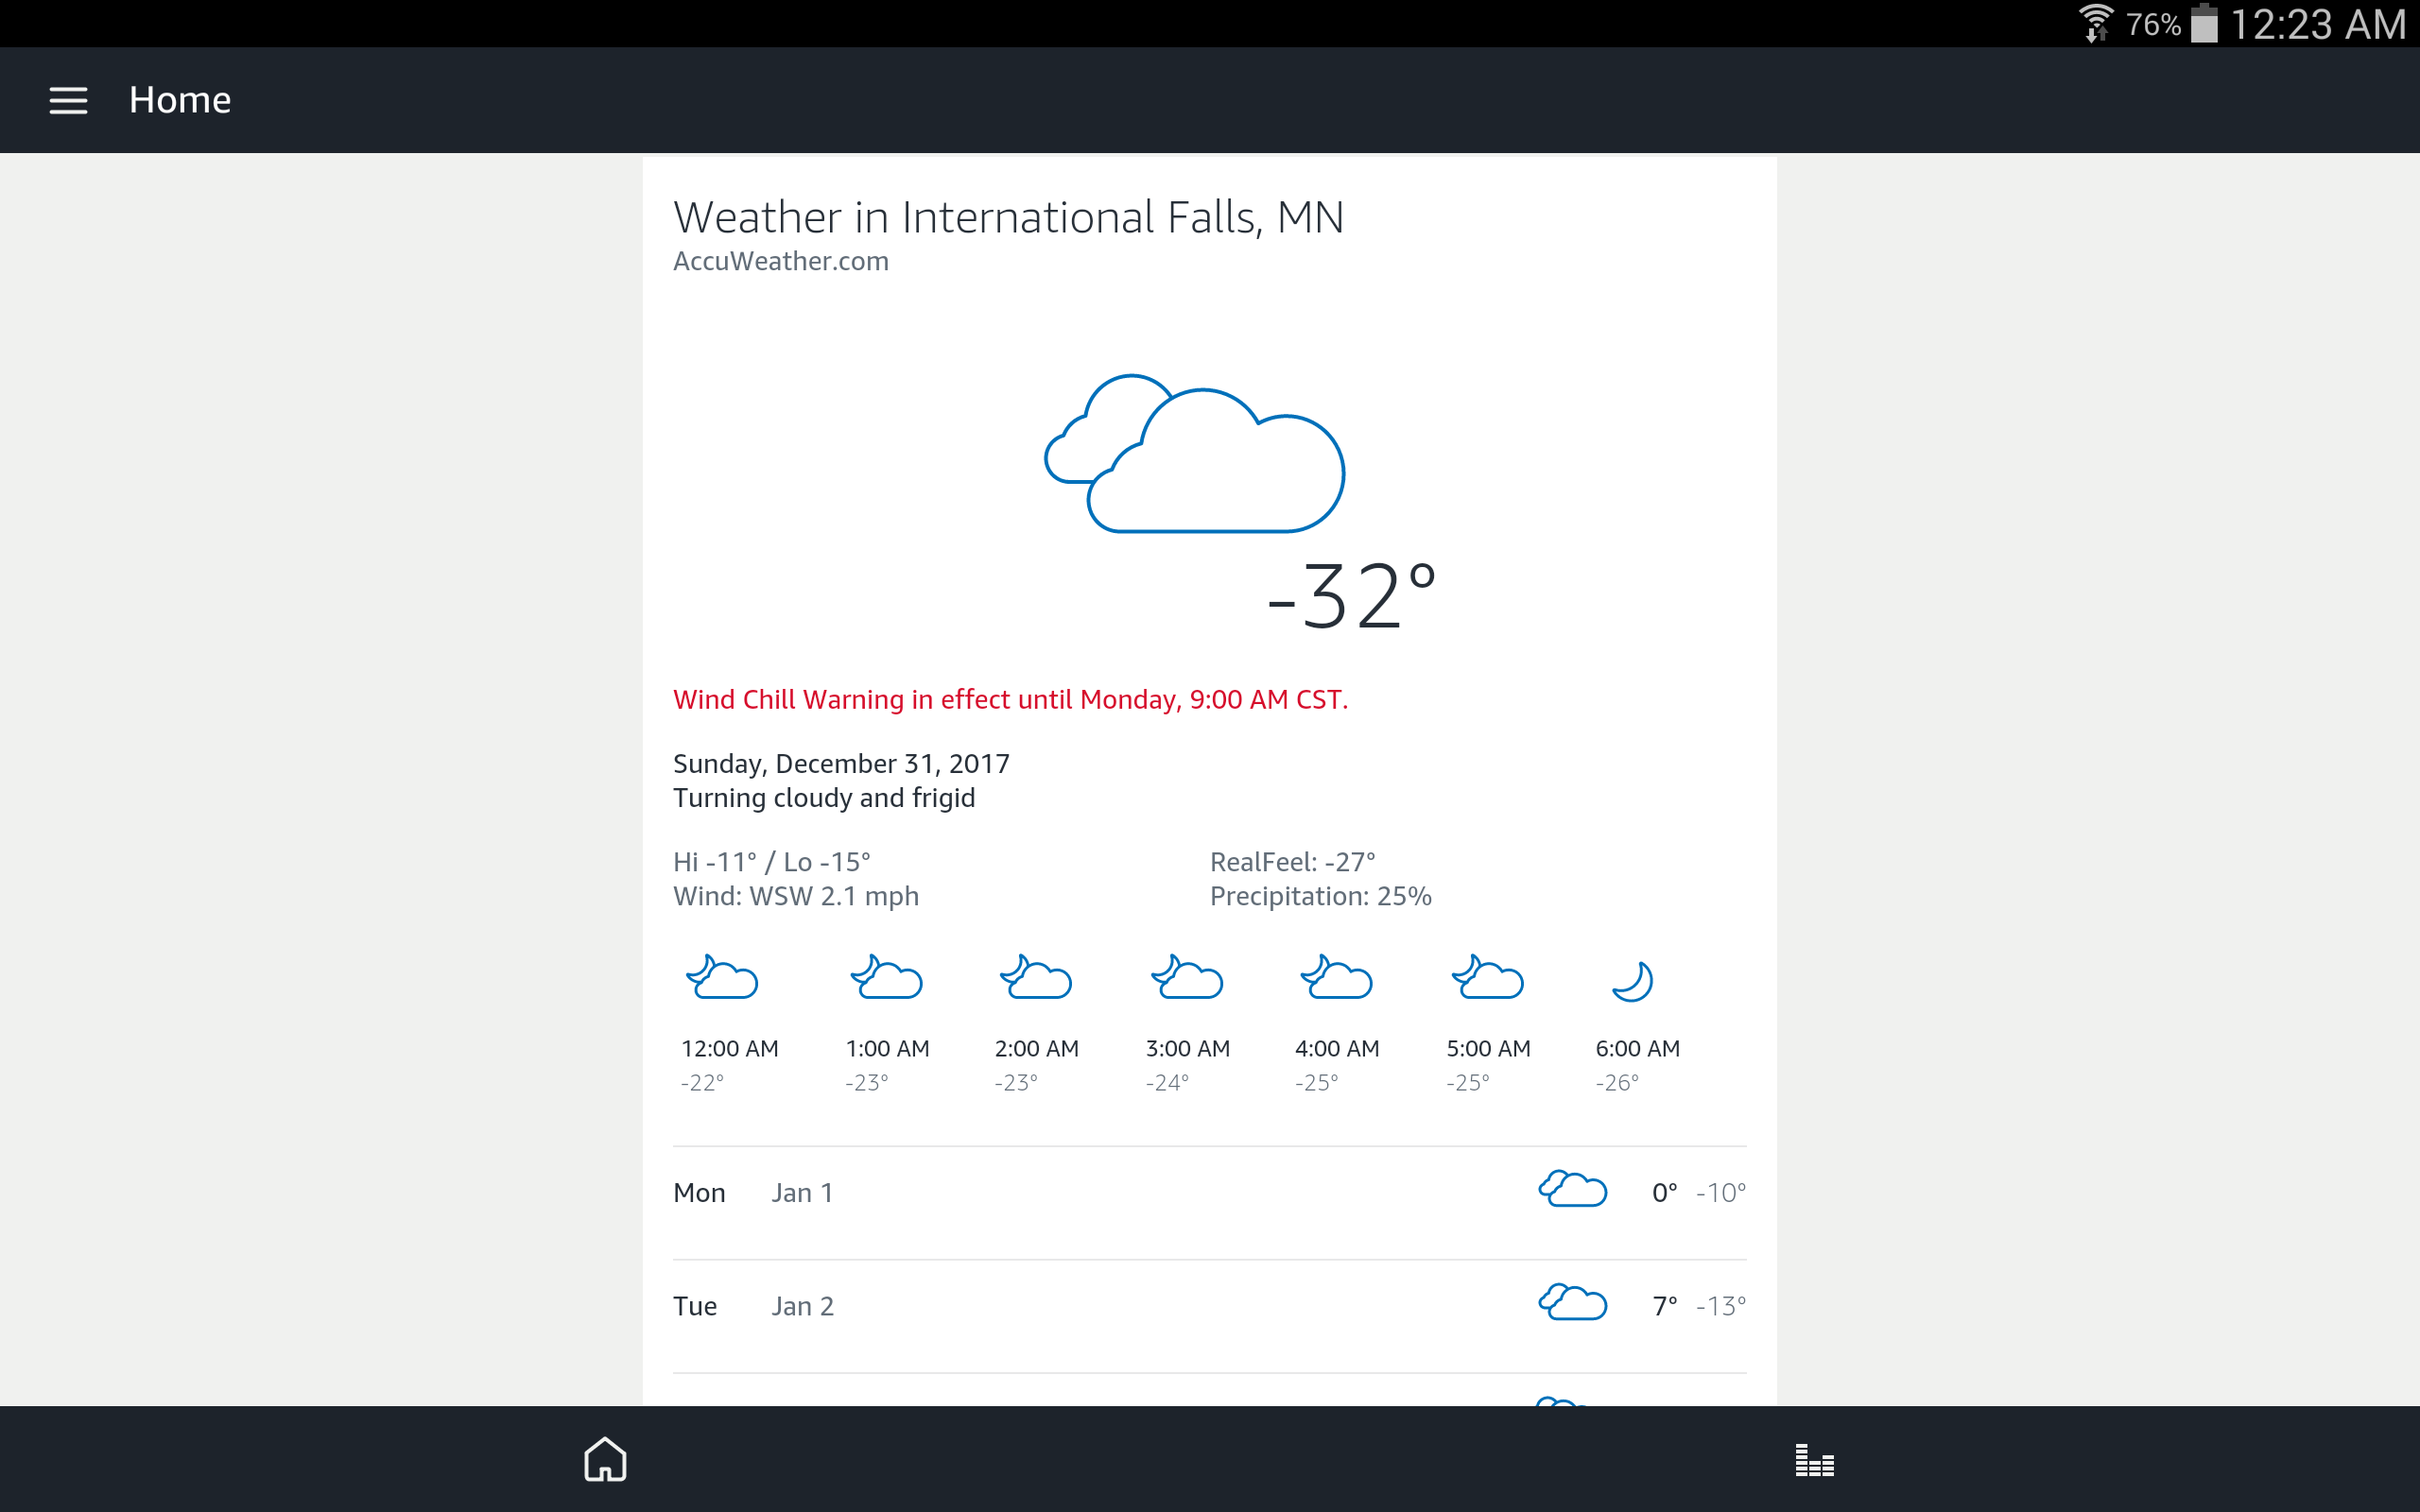The image size is (2420, 1512).
Task: Tap the large cloudy weather icon
Action: (x=1195, y=454)
